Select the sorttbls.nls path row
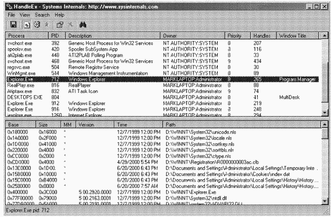This screenshot has height=217, width=331. [x=163, y=150]
